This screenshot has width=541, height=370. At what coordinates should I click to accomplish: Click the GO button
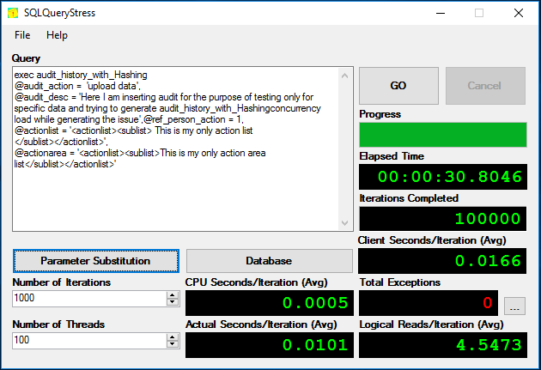click(398, 86)
